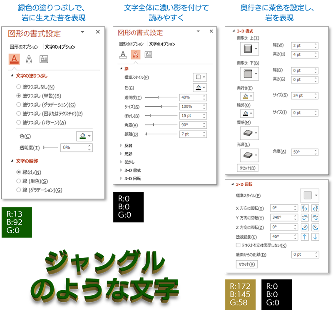Click the textbox icon in left panel

(44, 59)
